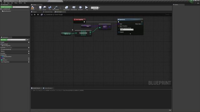Collapse the Graphs section
200x112 pixels.
pyautogui.click(x=1, y=42)
